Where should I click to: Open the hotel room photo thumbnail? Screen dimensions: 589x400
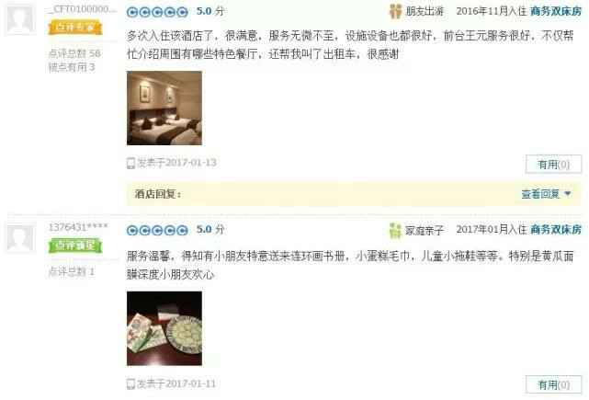164,108
